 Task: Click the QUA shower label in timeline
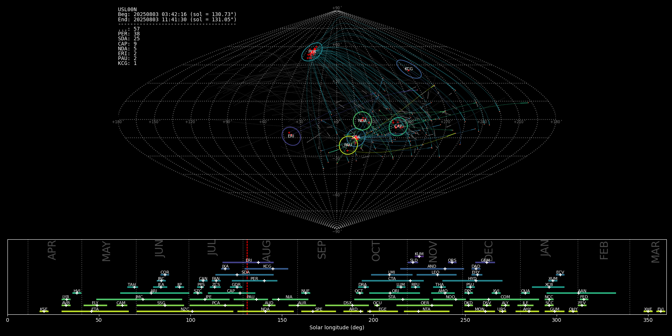[525, 291]
